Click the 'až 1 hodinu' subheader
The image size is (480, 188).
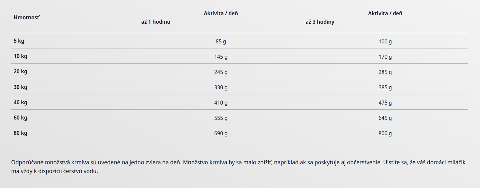[x=156, y=22]
